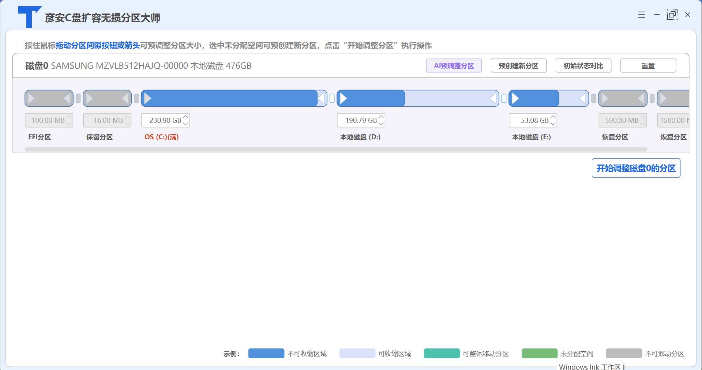Click gap button between D: and E: partitions
This screenshot has height=370, width=702.
504,98
